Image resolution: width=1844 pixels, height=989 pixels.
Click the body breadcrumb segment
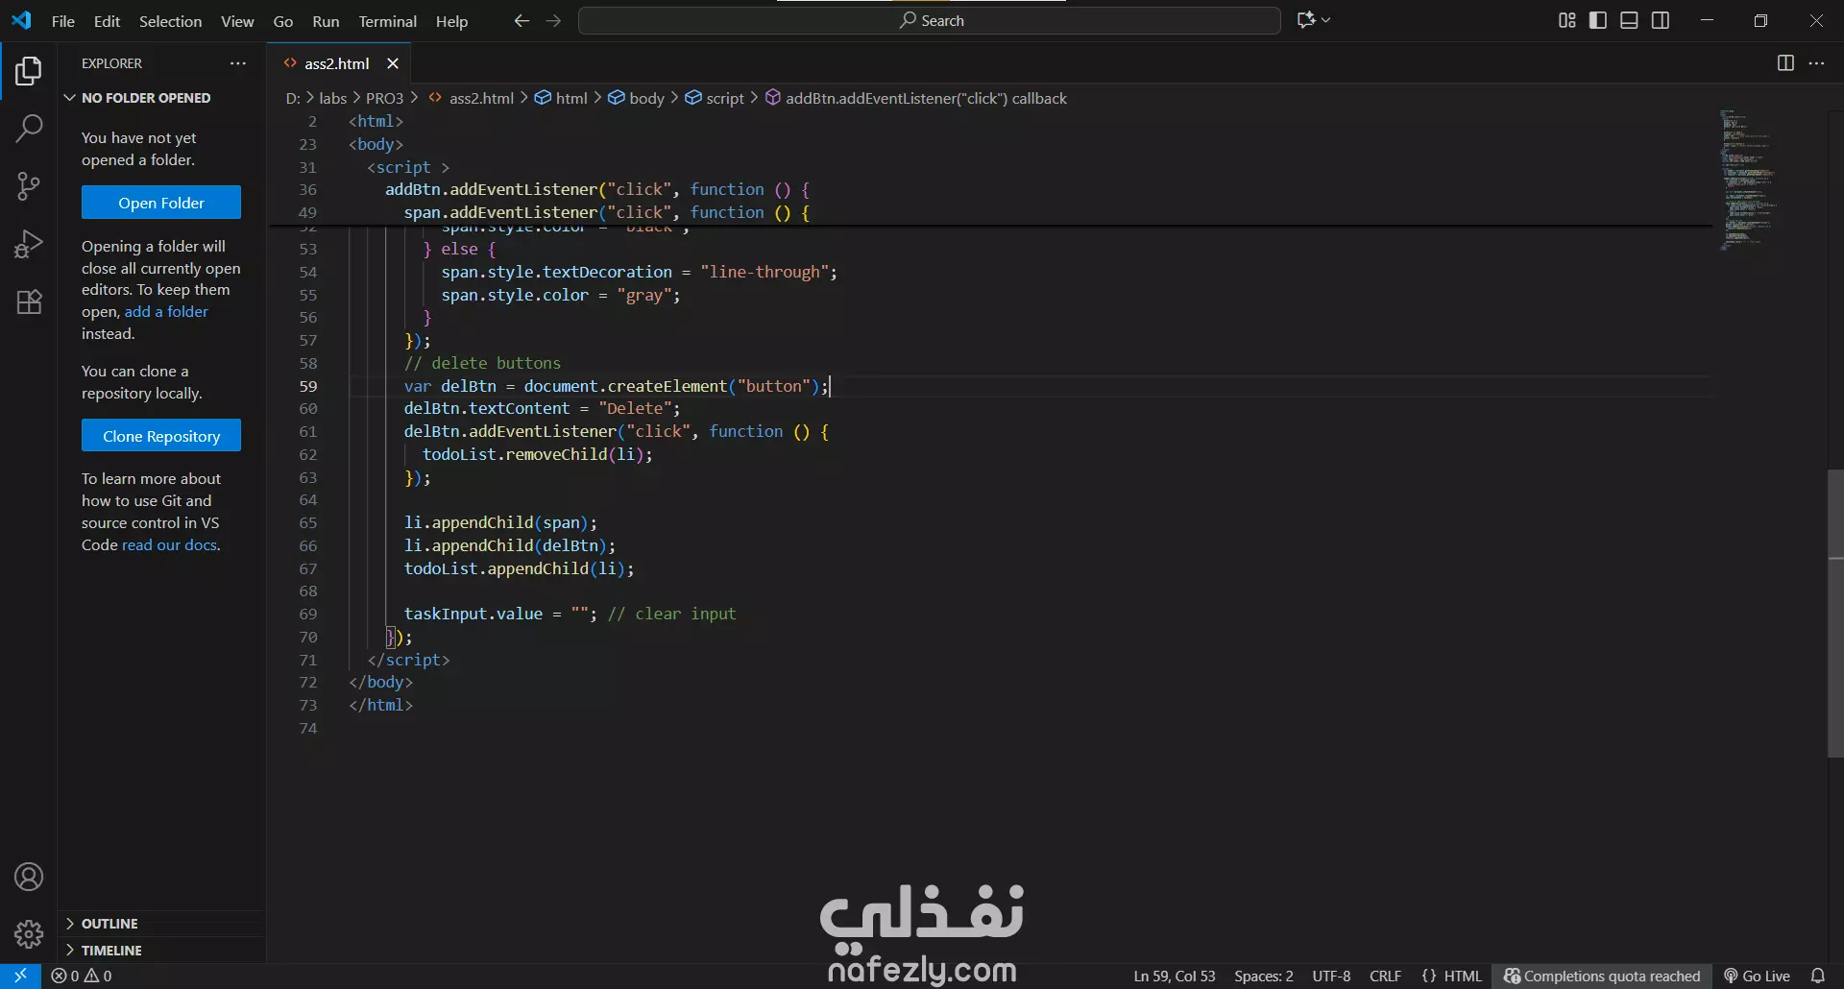(x=636, y=98)
